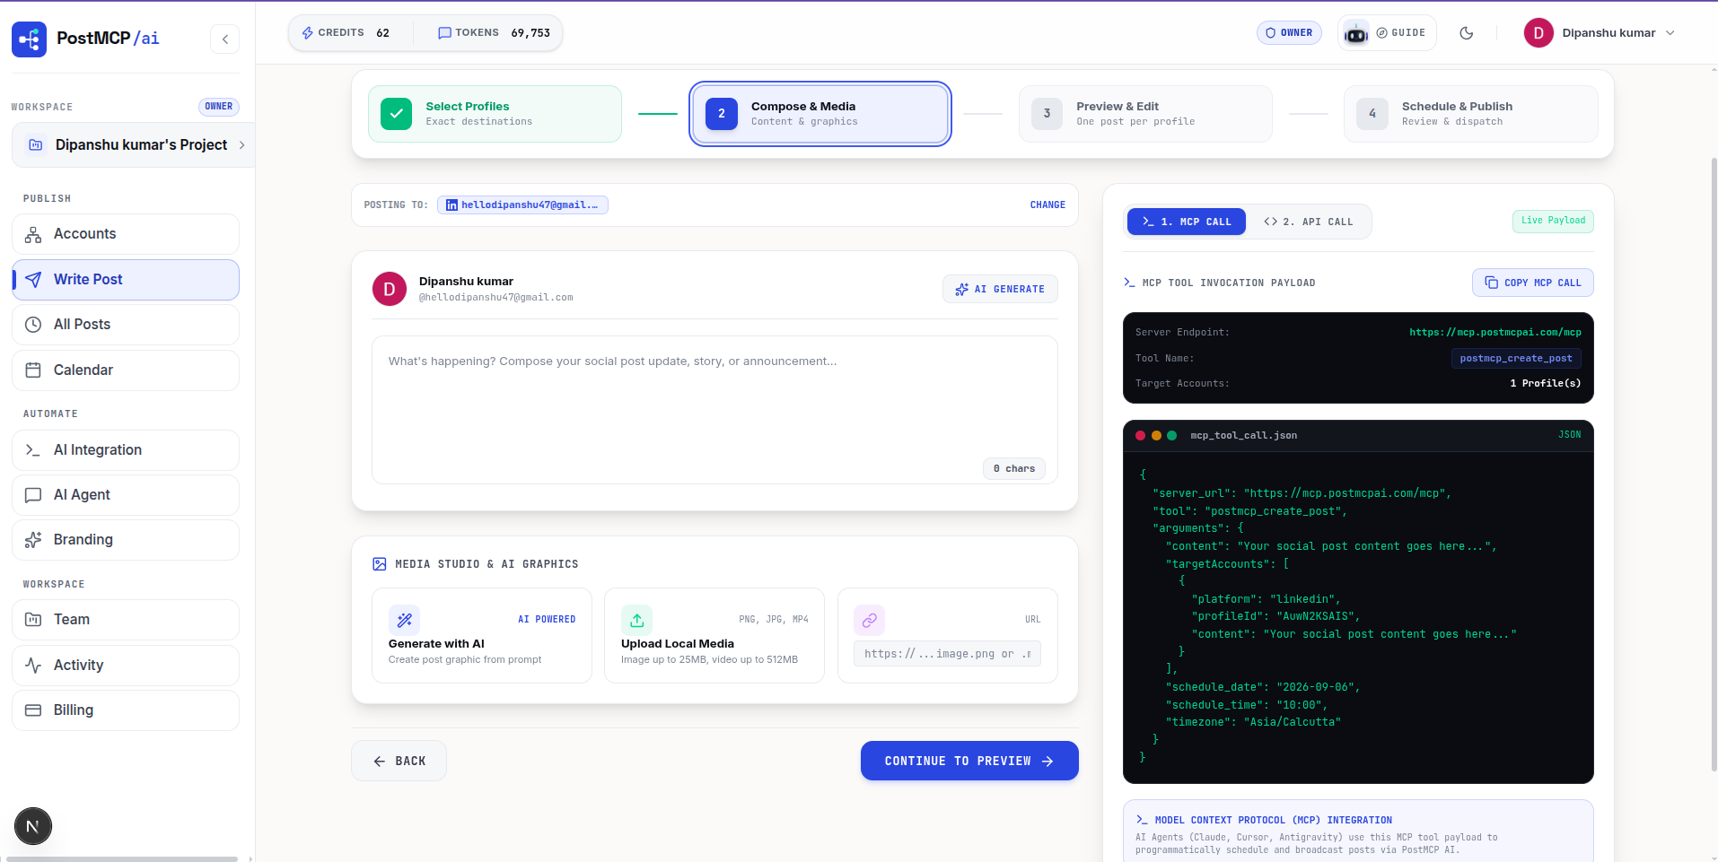This screenshot has width=1718, height=862.
Task: Click the Calendar icon in sidebar
Action: (33, 370)
